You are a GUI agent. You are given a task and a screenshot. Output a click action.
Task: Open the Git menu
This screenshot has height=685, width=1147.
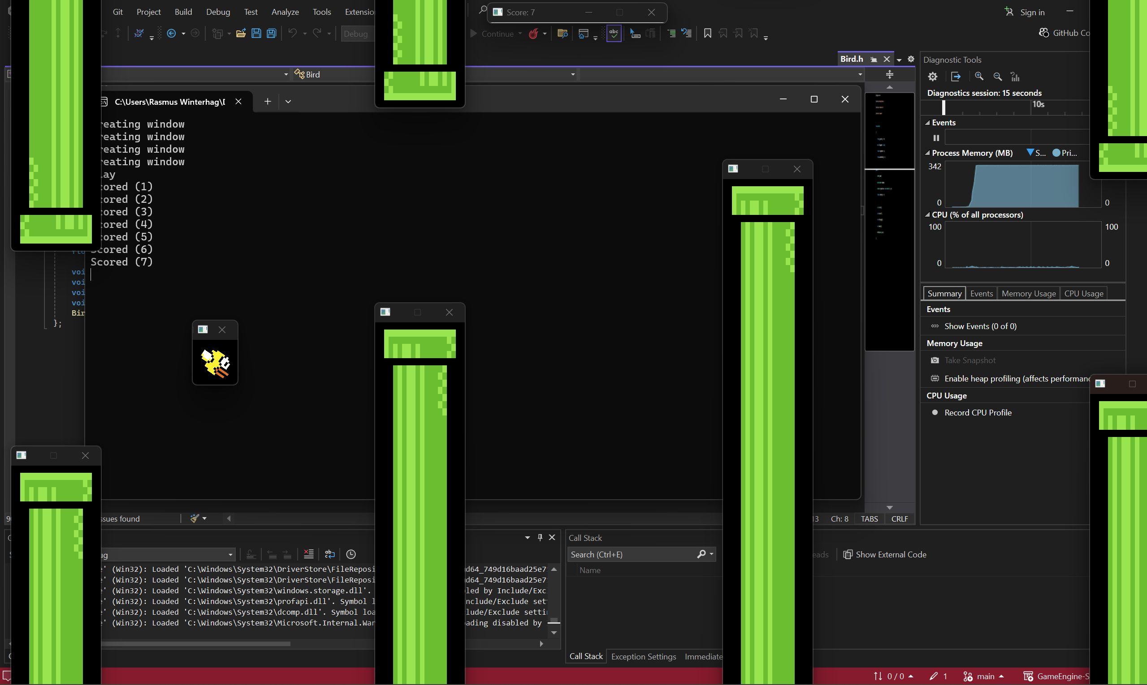[x=118, y=12]
